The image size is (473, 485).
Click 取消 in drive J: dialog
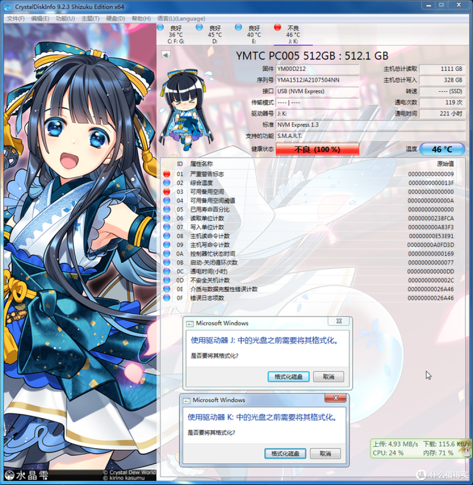coord(328,376)
